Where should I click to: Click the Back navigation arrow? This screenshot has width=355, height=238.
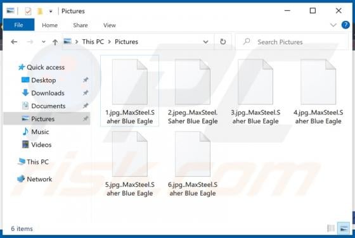[14, 42]
